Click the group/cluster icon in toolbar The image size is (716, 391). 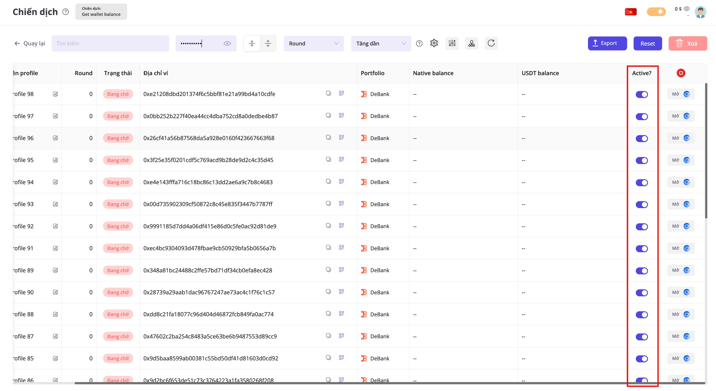pyautogui.click(x=471, y=43)
